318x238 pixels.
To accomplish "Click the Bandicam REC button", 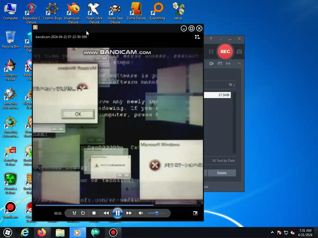I will tap(225, 52).
